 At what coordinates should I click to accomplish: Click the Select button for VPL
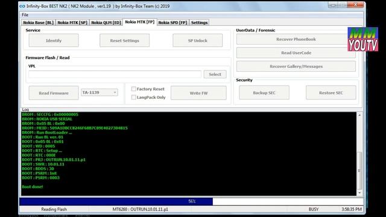point(215,74)
